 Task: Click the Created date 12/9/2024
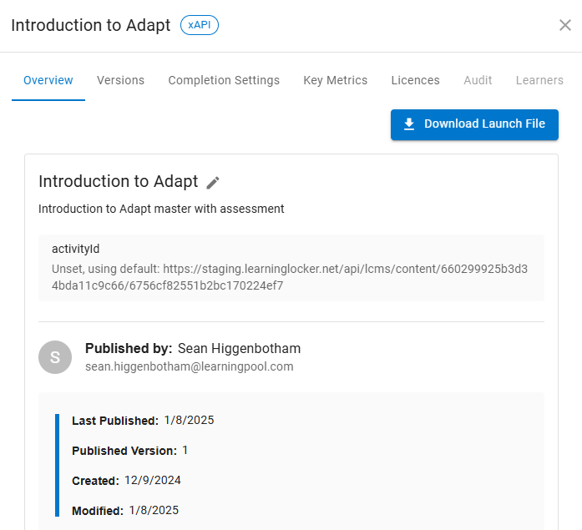point(152,481)
